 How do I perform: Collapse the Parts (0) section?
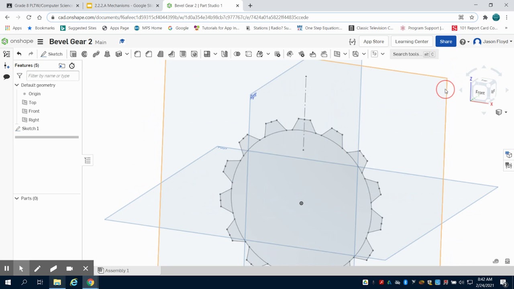point(17,198)
